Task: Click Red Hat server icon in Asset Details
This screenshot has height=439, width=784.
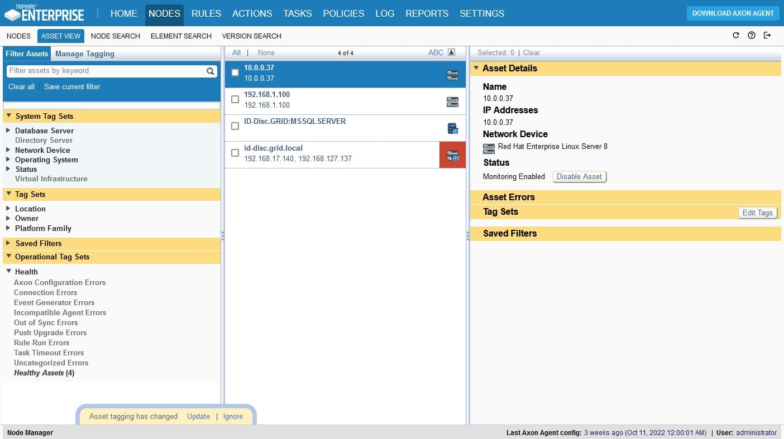Action: click(x=489, y=148)
